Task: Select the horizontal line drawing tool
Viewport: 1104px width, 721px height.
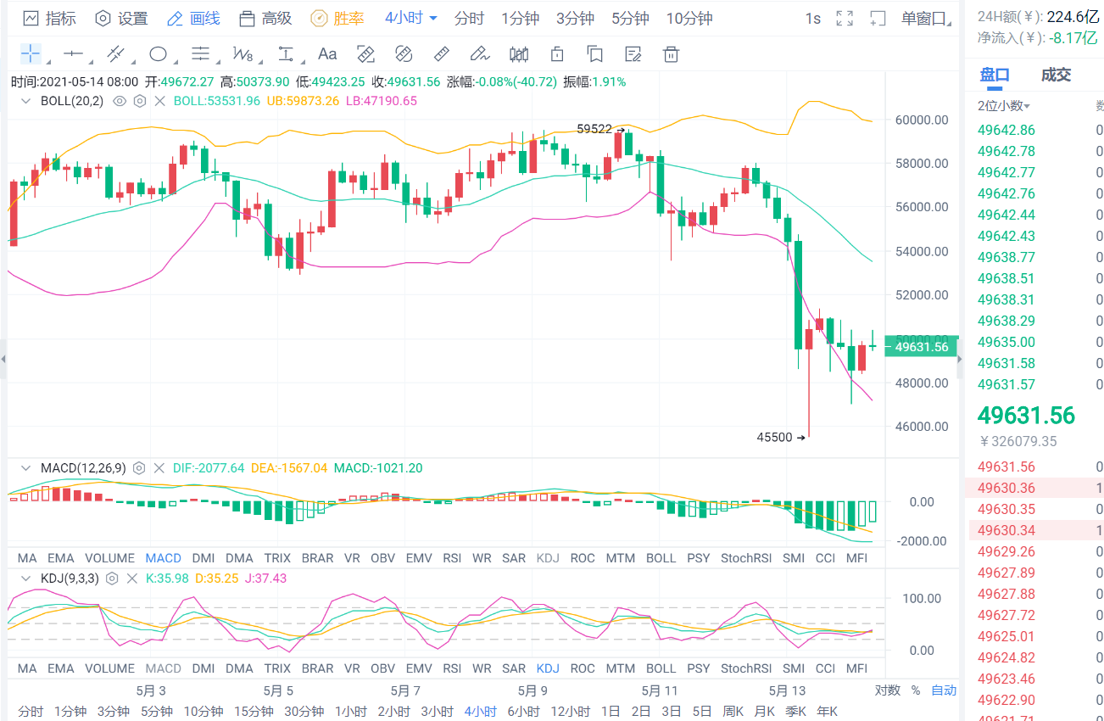Action: [73, 53]
